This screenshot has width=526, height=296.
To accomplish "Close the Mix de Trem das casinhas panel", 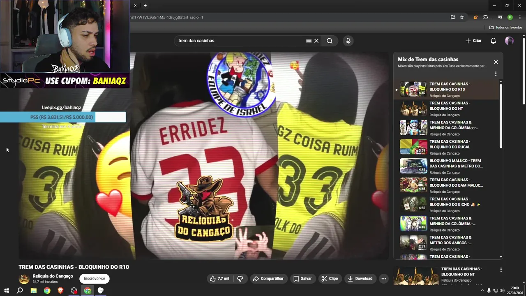I will [496, 62].
